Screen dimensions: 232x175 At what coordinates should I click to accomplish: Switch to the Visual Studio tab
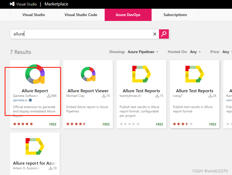[x=34, y=15]
